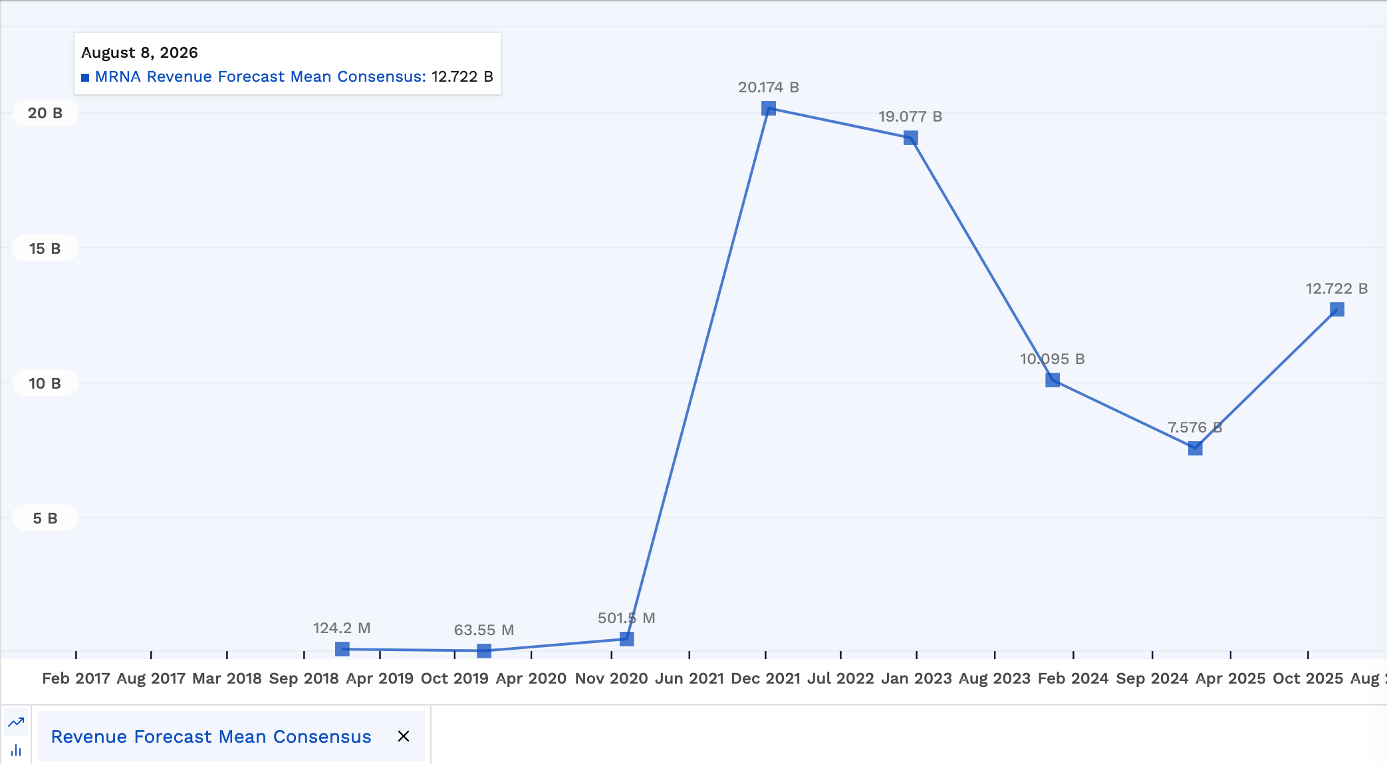Click the blue legend square in tooltip
The width and height of the screenshot is (1387, 764).
pos(85,78)
